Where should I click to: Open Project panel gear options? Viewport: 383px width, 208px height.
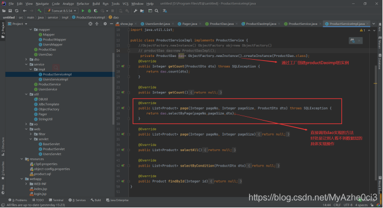coord(105,24)
